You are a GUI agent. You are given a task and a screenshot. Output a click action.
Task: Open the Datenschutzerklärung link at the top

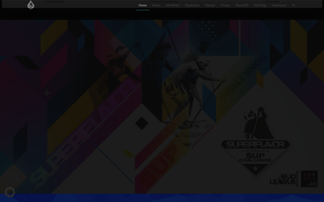164,1
